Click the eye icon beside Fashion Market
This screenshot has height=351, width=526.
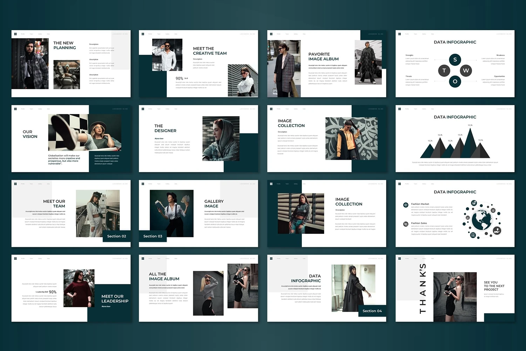point(406,205)
